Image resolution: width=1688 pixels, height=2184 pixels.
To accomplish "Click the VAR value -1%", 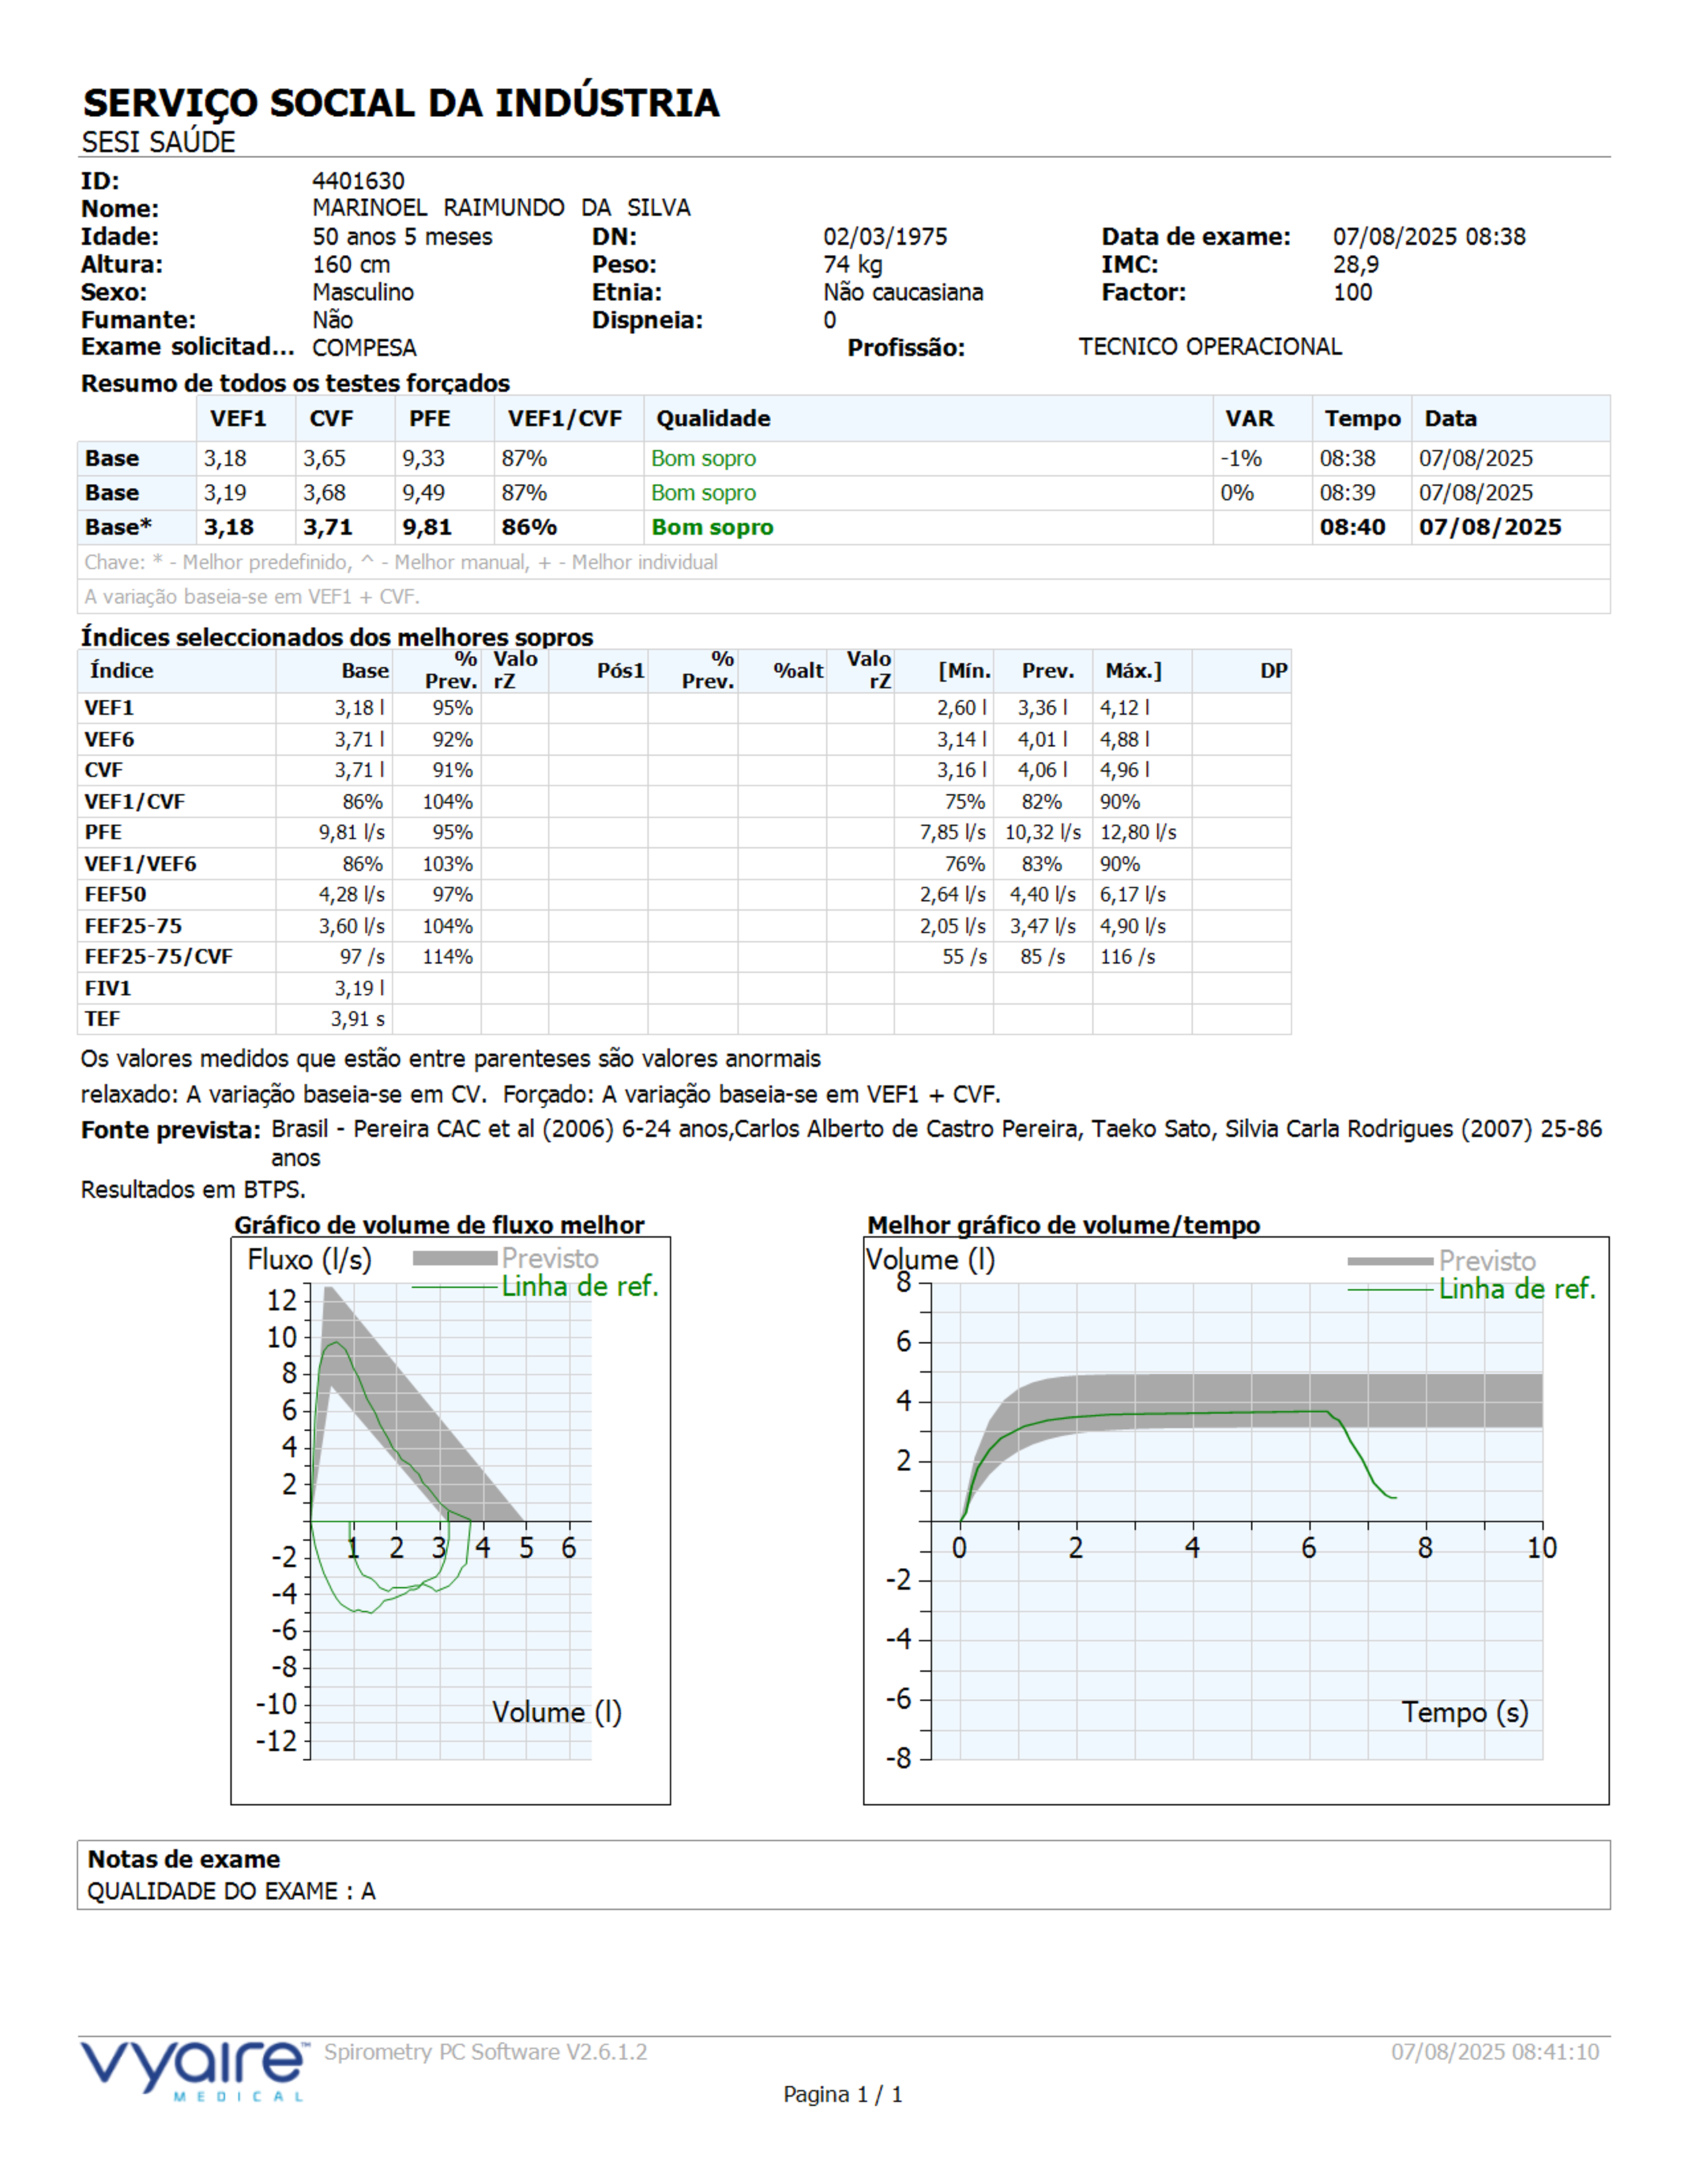I will coord(1241,459).
